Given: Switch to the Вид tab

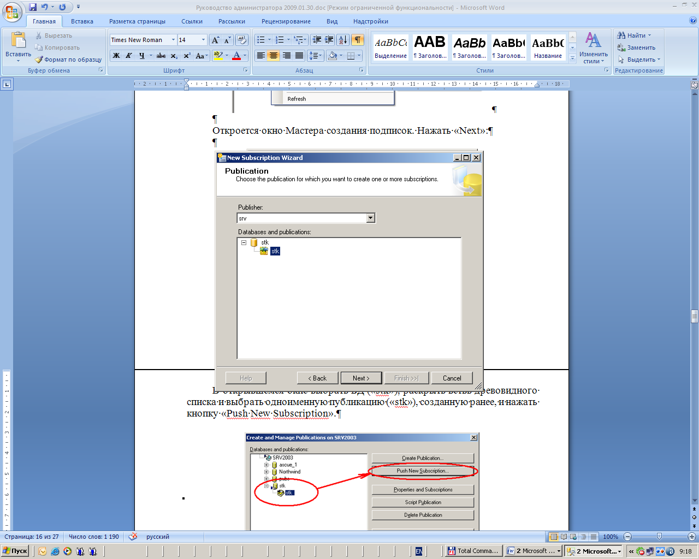Looking at the screenshot, I should tap(332, 21).
